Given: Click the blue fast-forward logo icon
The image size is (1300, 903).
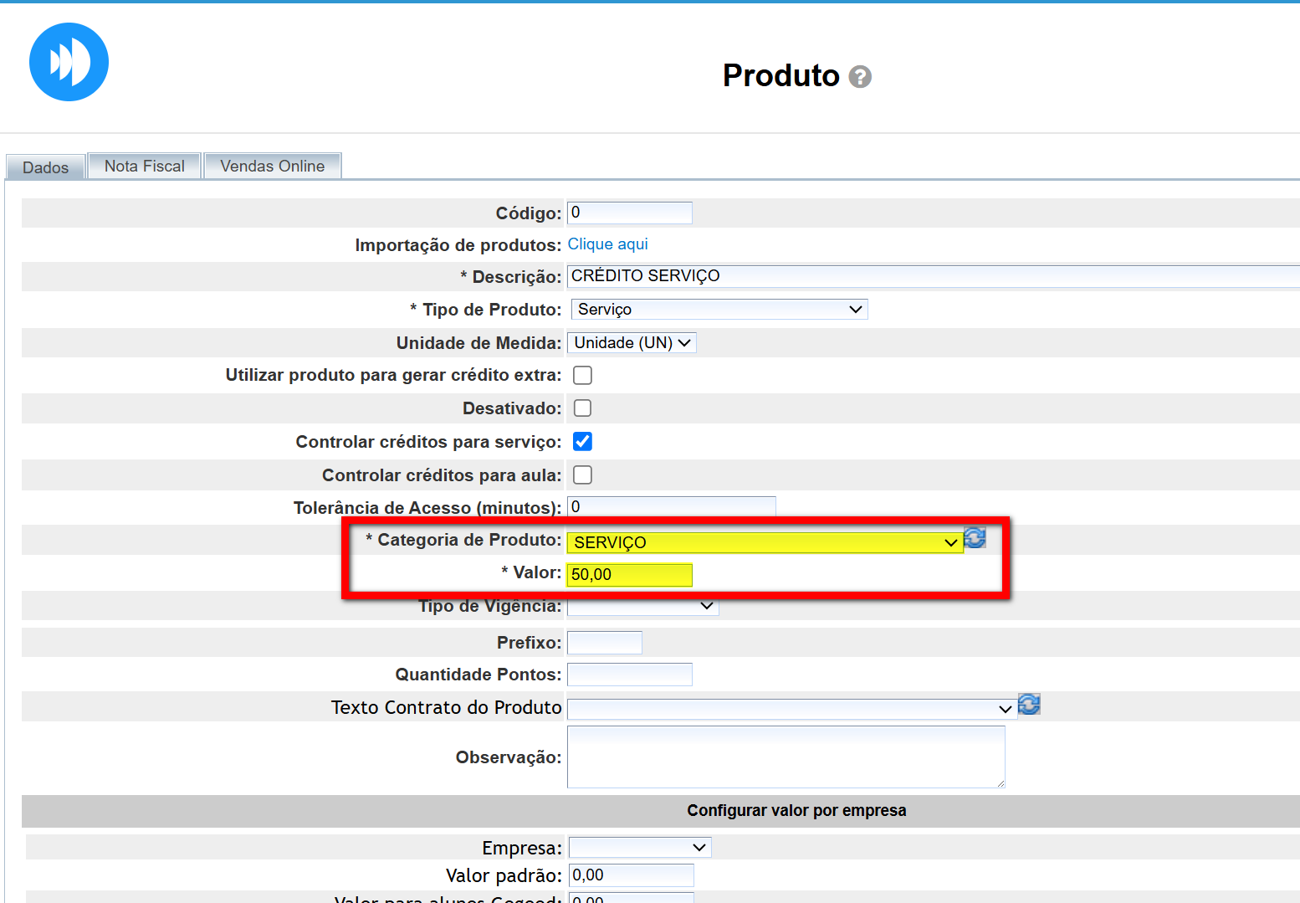Looking at the screenshot, I should (x=69, y=62).
